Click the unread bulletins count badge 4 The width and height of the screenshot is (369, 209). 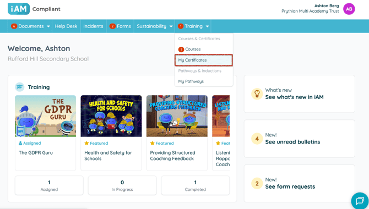coord(257,139)
